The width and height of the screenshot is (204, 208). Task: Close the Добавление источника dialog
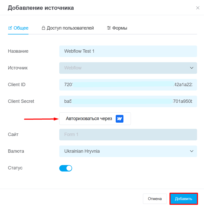(198, 8)
